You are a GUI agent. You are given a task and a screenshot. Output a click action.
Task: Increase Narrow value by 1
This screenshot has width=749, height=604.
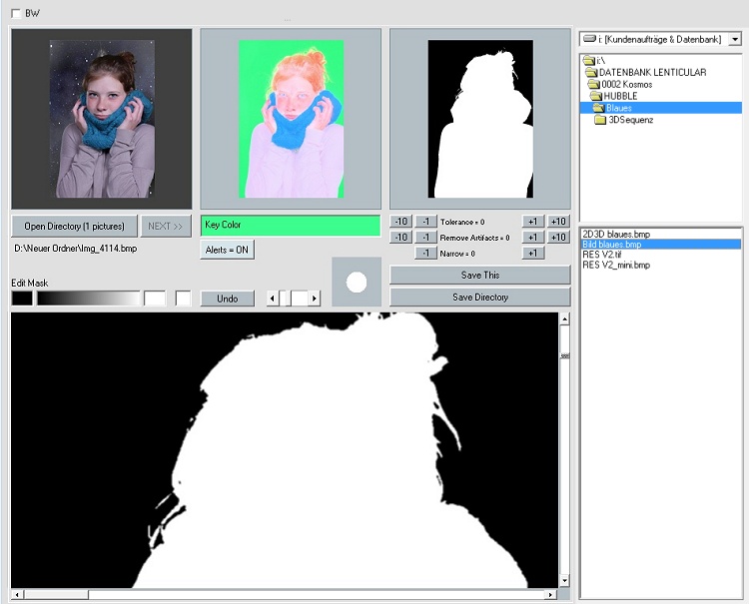pos(532,254)
